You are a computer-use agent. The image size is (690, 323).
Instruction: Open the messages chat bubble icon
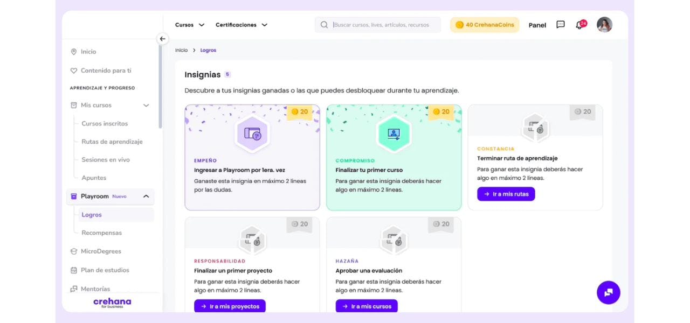click(x=560, y=24)
